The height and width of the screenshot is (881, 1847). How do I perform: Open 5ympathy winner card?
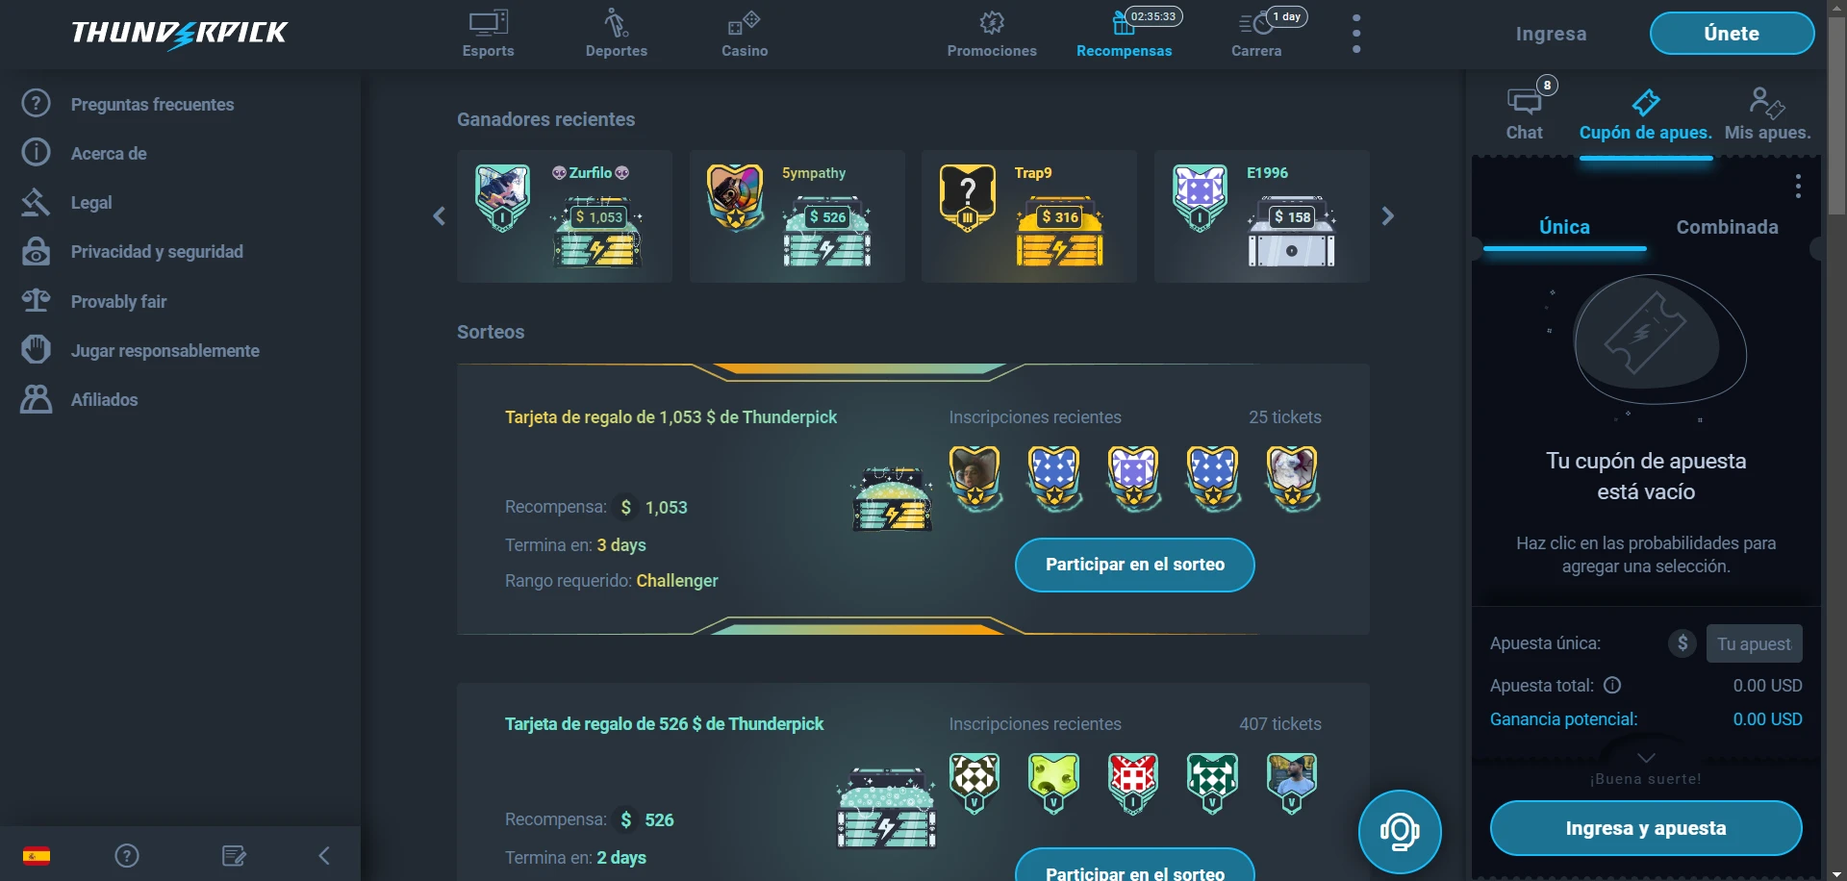pos(797,216)
